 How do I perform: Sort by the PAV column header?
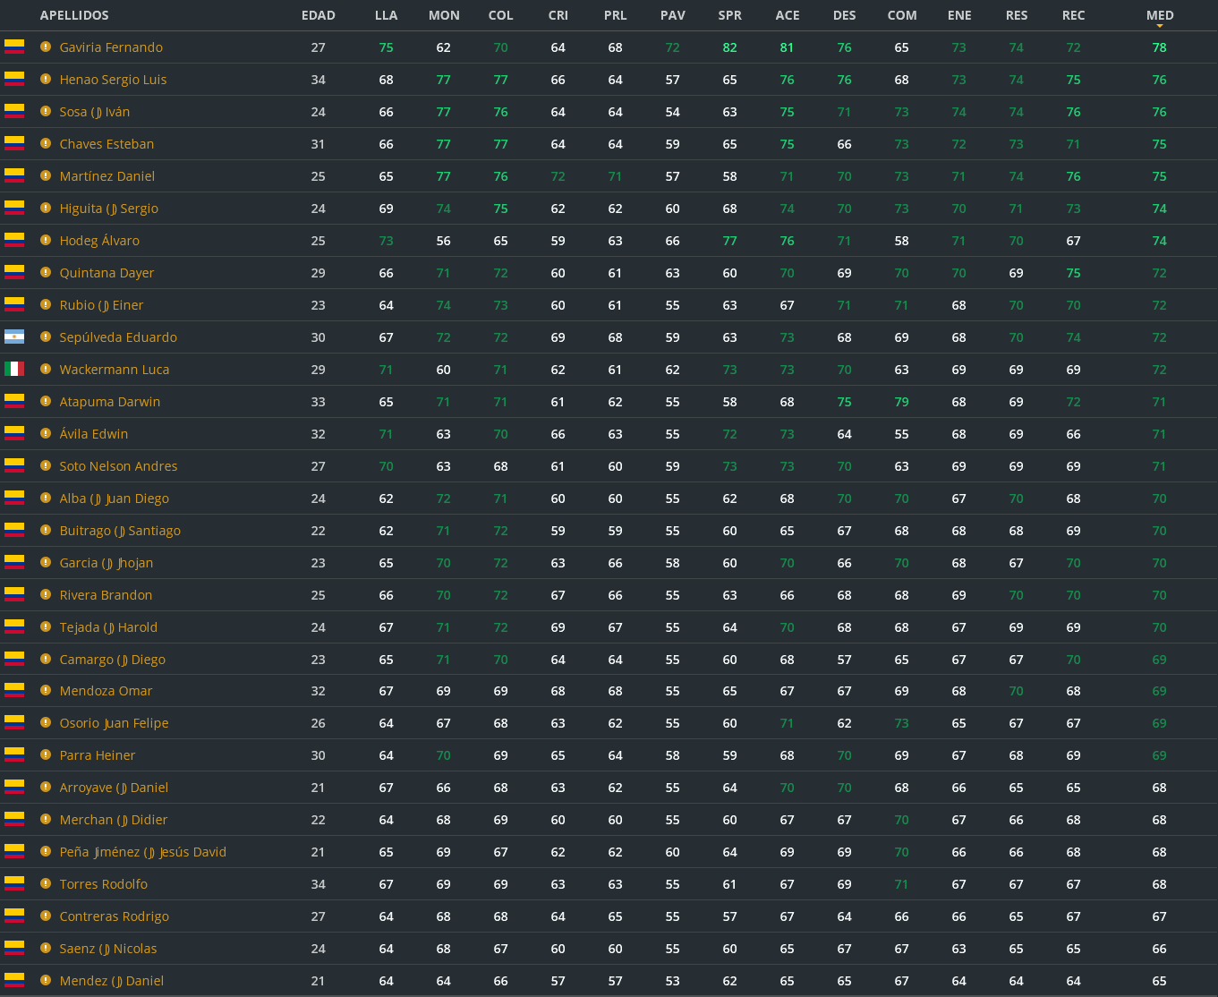click(673, 15)
